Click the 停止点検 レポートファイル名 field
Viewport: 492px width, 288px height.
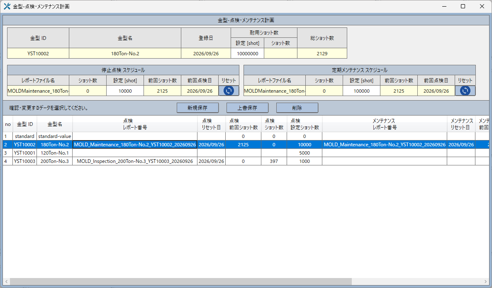[38, 91]
